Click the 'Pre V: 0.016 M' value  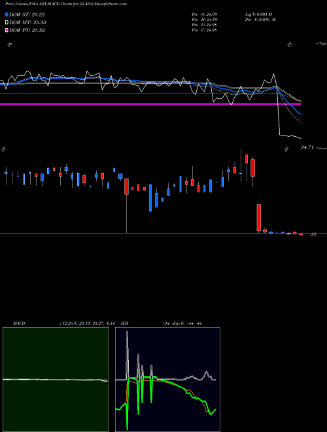260,20
